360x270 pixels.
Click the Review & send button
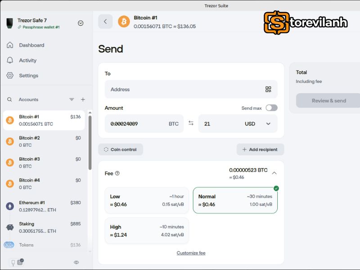click(x=329, y=100)
